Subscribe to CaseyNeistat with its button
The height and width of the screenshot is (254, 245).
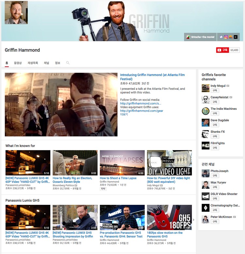215,102
